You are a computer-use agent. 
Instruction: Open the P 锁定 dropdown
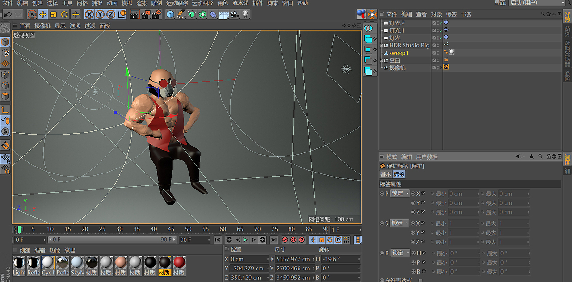(x=400, y=194)
